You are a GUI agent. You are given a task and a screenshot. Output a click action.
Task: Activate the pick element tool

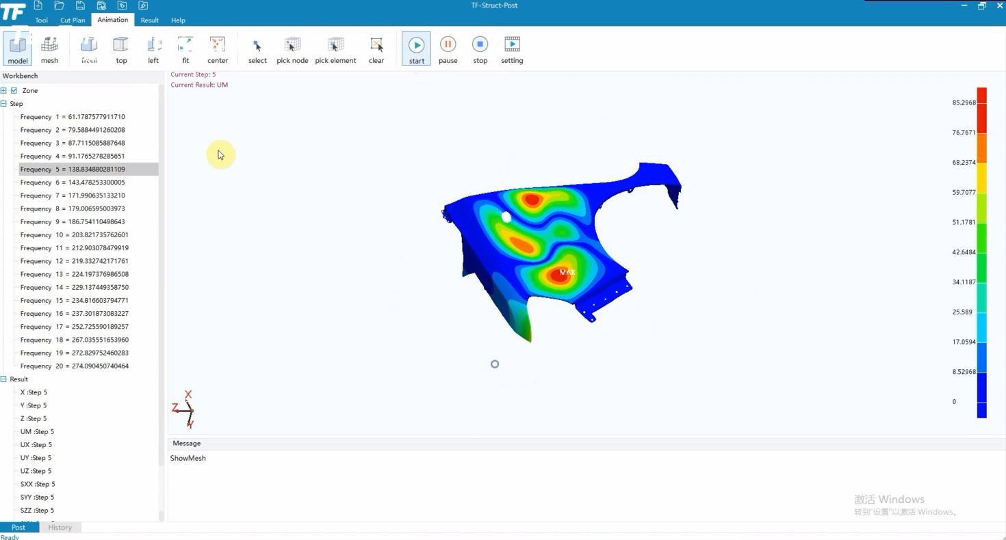335,49
